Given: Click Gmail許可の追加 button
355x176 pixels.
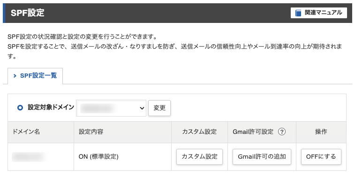Looking at the screenshot, I should (x=262, y=156).
